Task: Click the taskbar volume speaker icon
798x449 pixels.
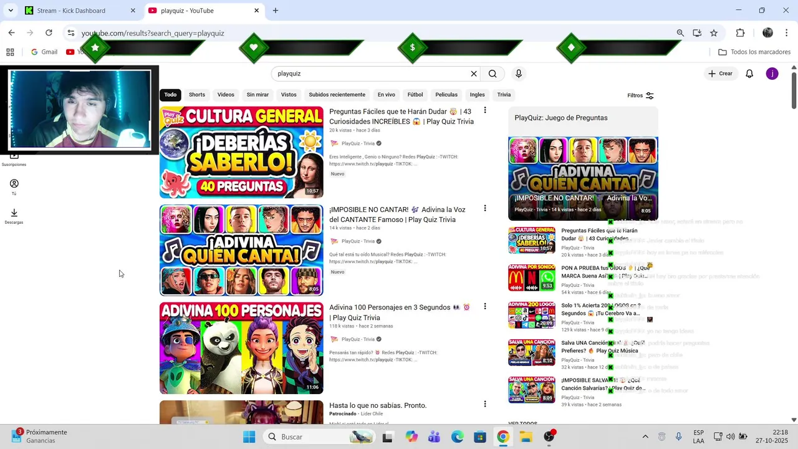Action: click(x=730, y=437)
